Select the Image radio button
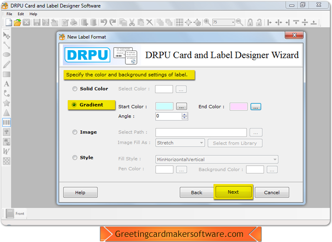332x242 pixels. (x=75, y=132)
